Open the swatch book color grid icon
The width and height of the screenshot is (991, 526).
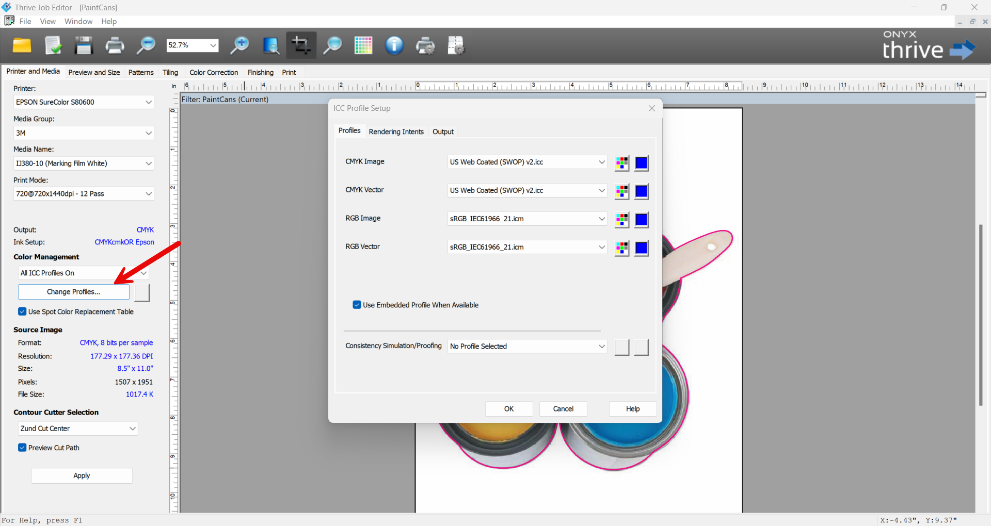pos(363,45)
